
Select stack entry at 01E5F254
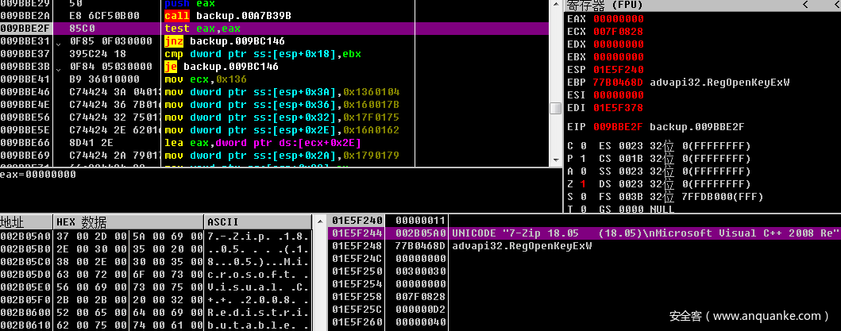click(584, 284)
